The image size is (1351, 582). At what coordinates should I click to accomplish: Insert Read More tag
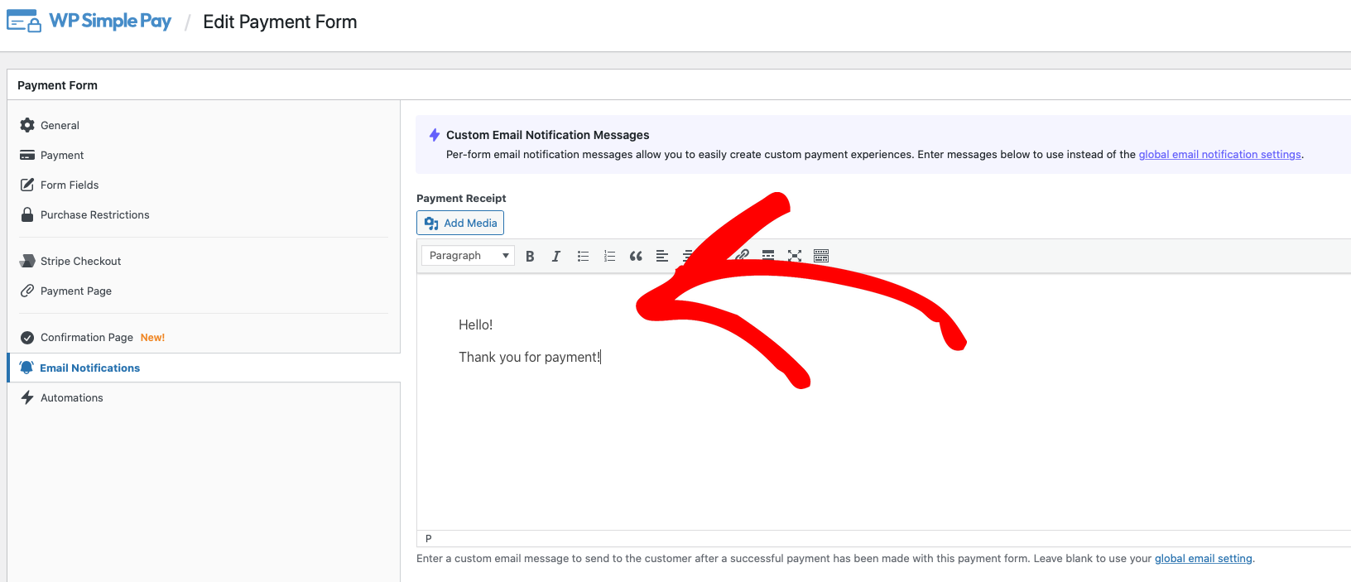coord(768,256)
